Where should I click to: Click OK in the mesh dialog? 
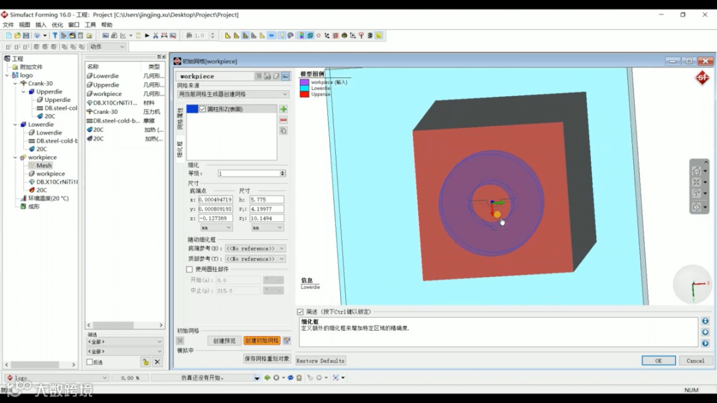click(x=659, y=361)
